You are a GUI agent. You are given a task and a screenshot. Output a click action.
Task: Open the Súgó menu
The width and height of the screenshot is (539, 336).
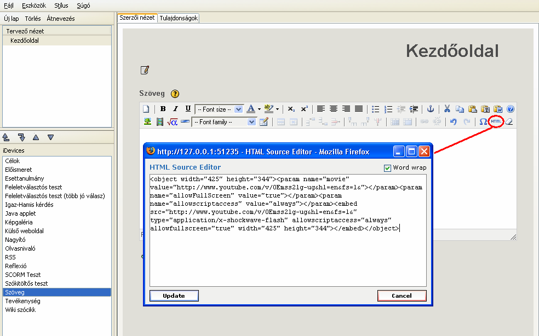click(83, 5)
